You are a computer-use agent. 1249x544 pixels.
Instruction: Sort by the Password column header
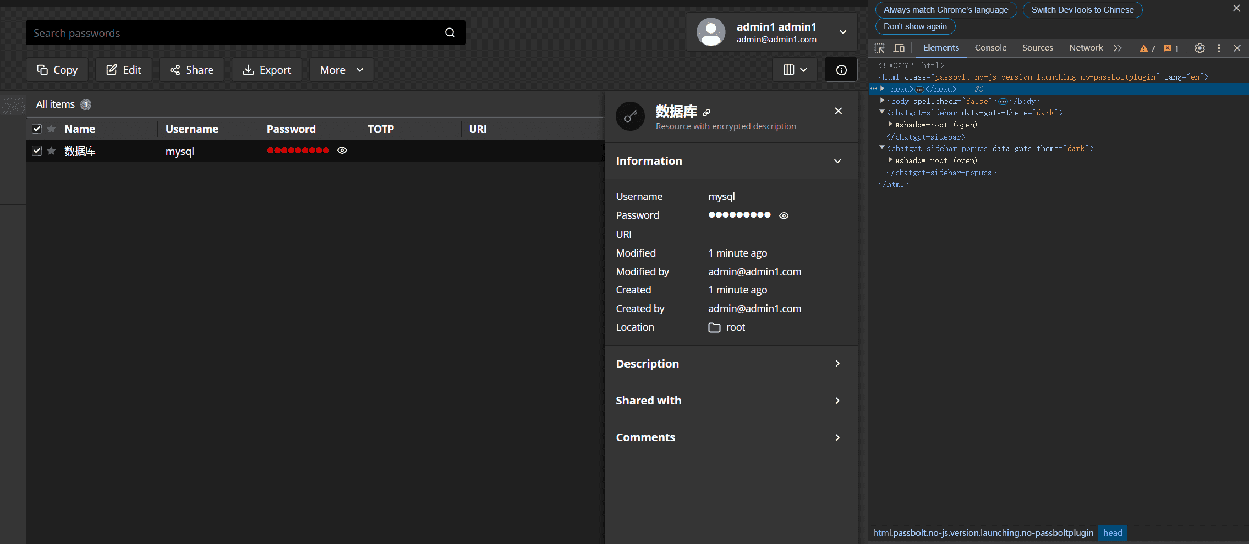pos(291,129)
